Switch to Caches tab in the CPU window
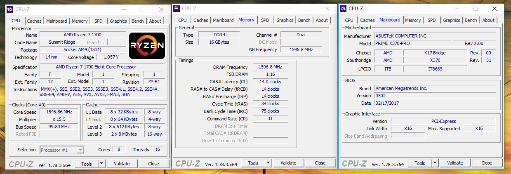511x174 pixels. coord(34,21)
